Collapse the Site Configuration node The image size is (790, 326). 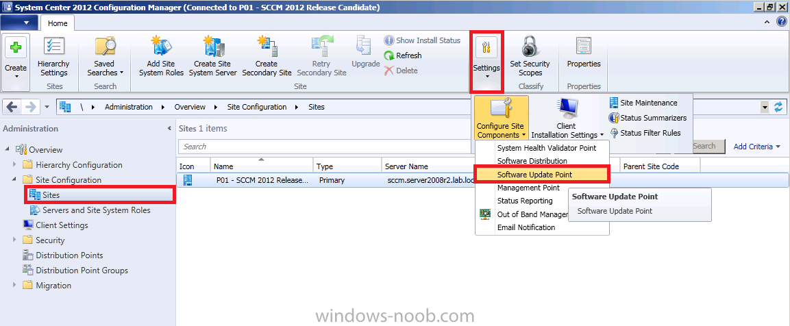click(x=14, y=180)
